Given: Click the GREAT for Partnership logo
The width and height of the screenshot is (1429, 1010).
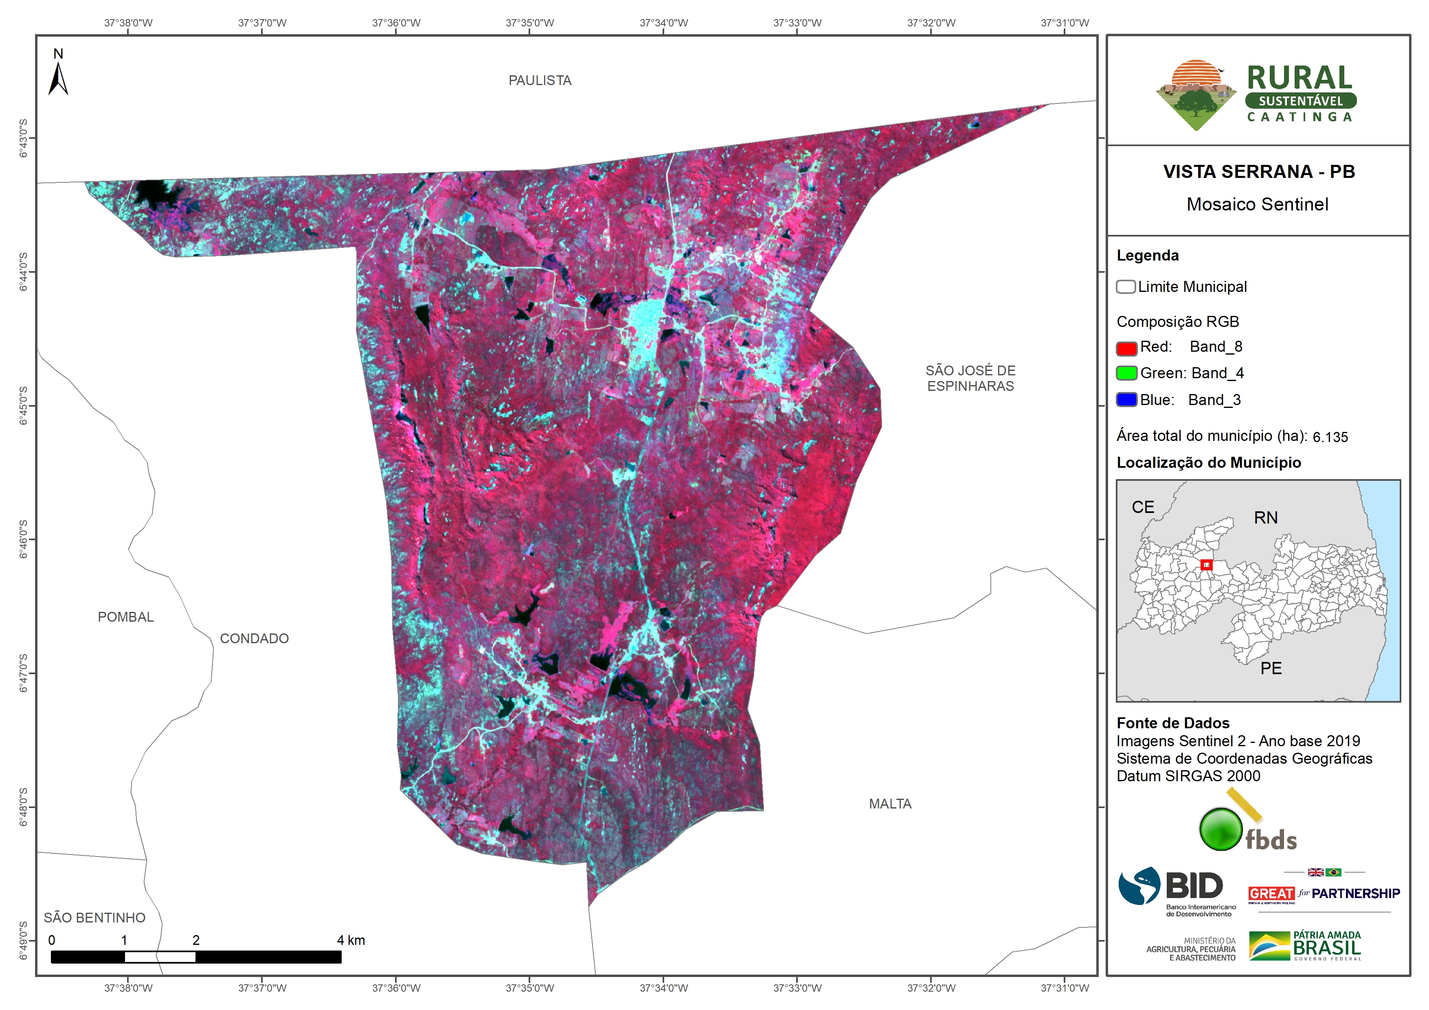Looking at the screenshot, I should (1324, 894).
